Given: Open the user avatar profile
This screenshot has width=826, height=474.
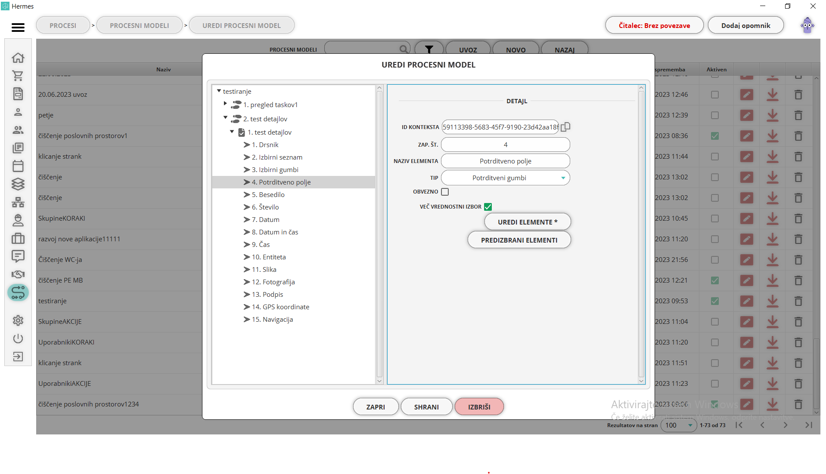Looking at the screenshot, I should (x=807, y=25).
